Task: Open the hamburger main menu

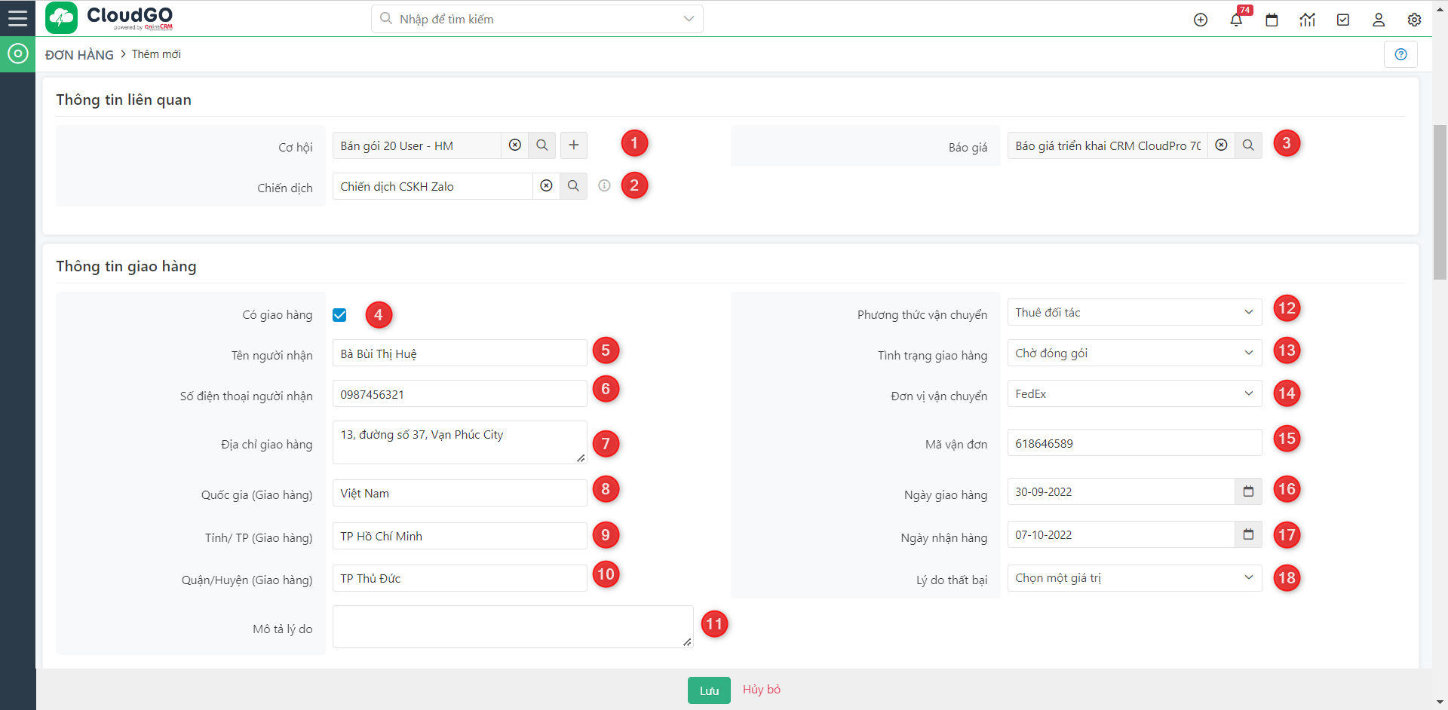Action: tap(17, 18)
